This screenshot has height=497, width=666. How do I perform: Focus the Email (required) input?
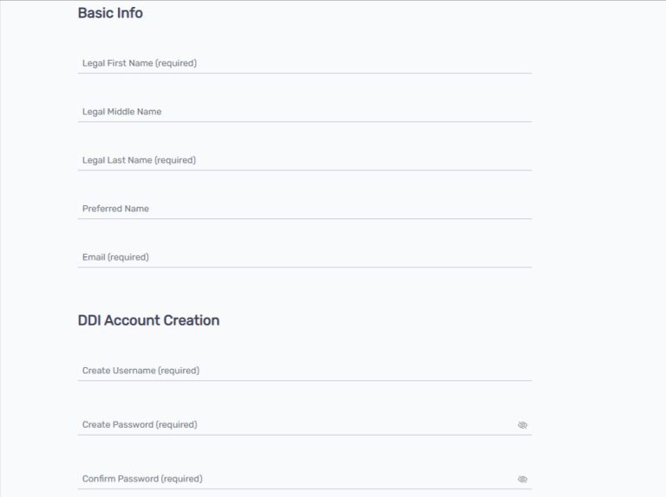(x=304, y=257)
